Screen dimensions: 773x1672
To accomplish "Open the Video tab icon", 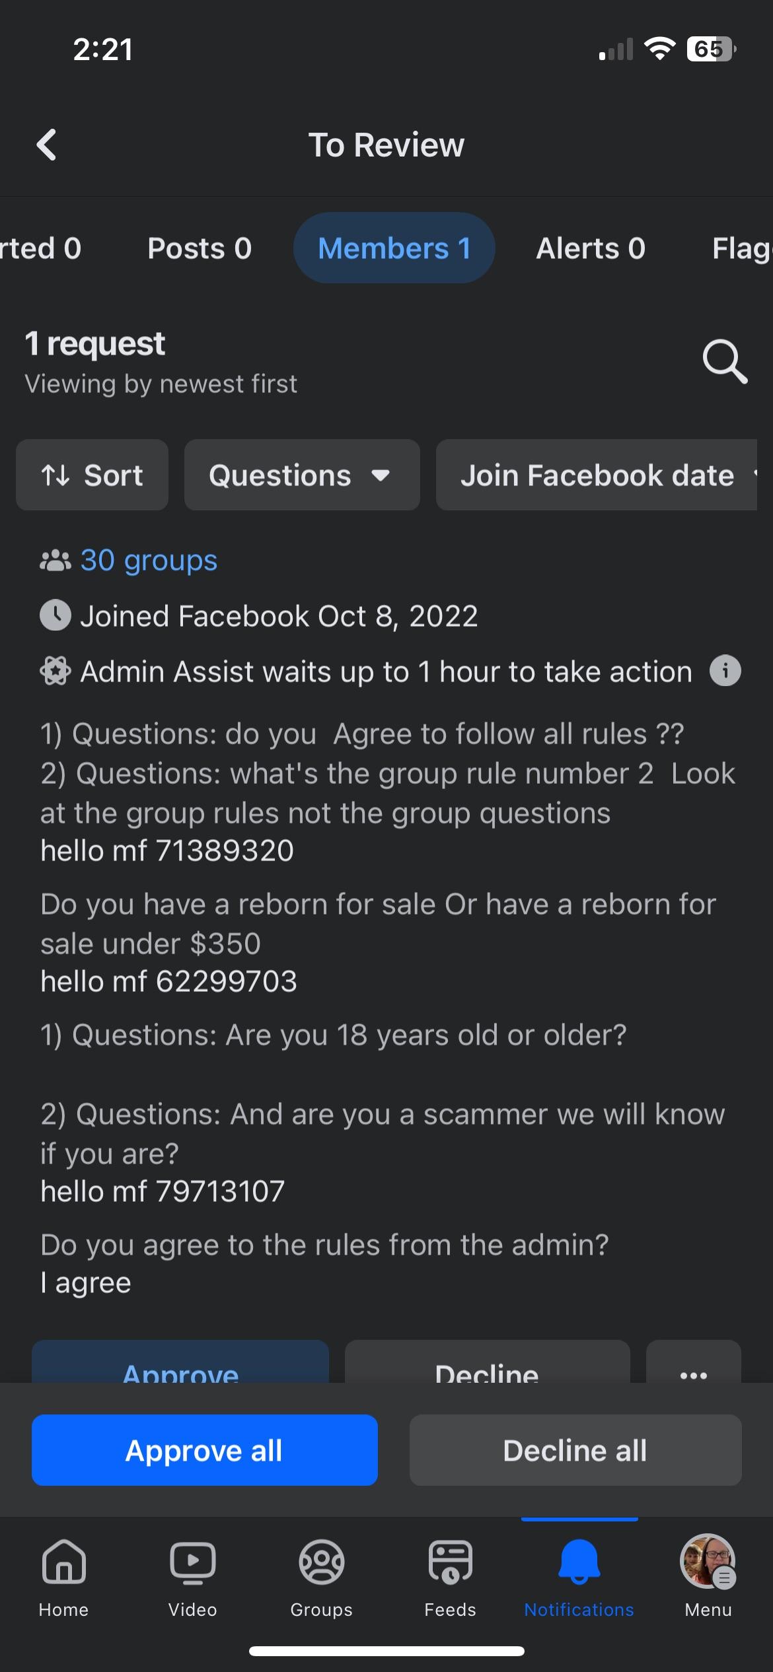I will pyautogui.click(x=192, y=1563).
